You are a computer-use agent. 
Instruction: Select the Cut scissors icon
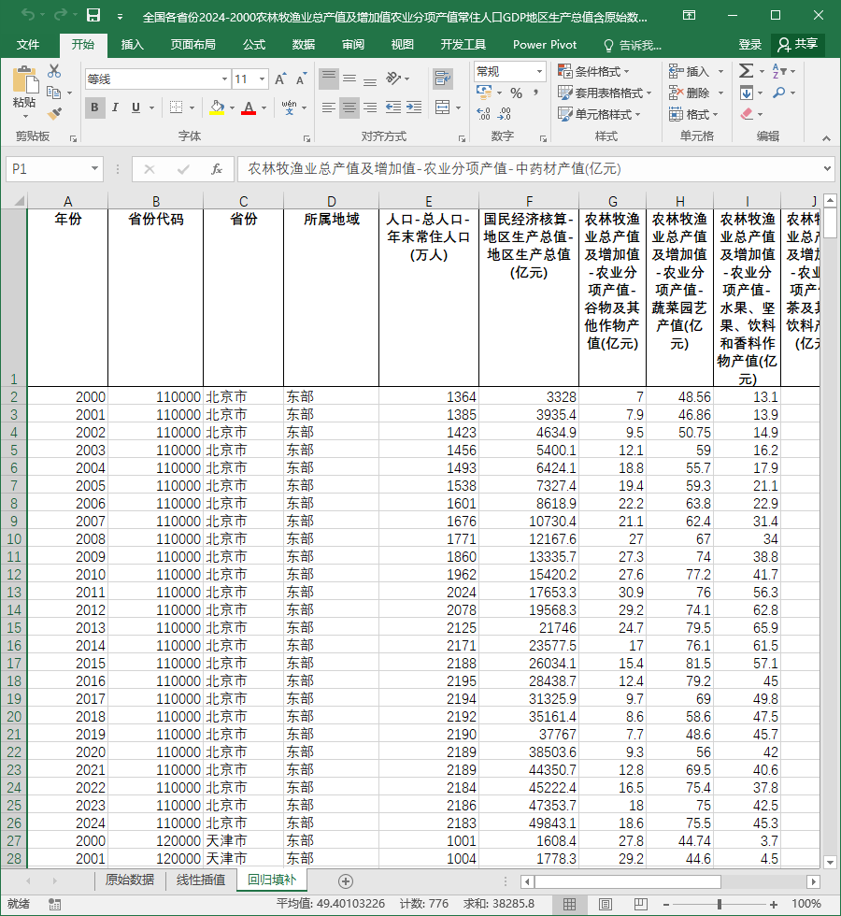pyautogui.click(x=54, y=71)
